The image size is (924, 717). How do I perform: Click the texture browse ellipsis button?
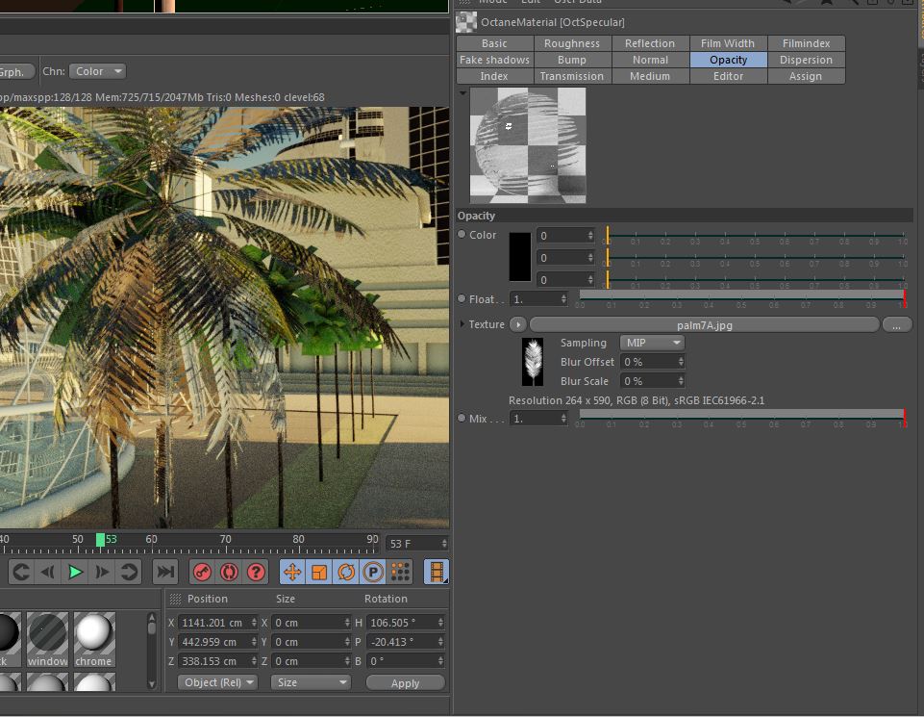(x=897, y=325)
